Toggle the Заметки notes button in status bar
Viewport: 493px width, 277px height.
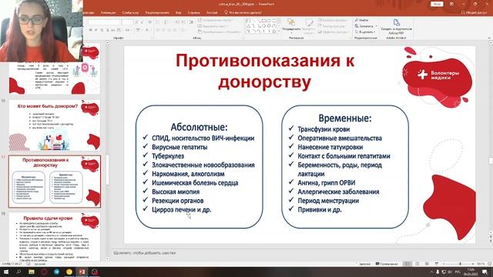[x=363, y=264]
